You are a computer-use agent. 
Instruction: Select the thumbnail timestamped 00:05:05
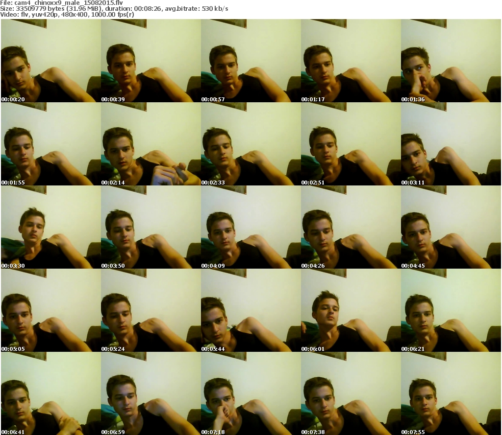click(x=51, y=310)
